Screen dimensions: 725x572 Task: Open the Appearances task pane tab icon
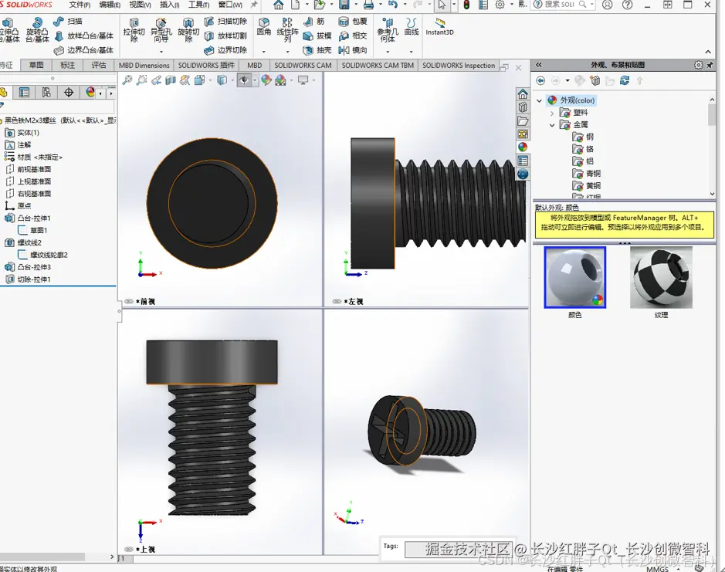pyautogui.click(x=523, y=147)
